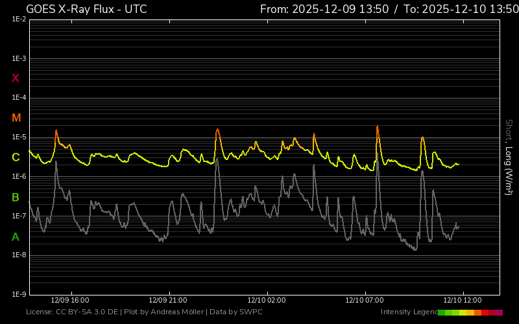Click the green B class label
This screenshot has height=324, width=519.
click(16, 197)
